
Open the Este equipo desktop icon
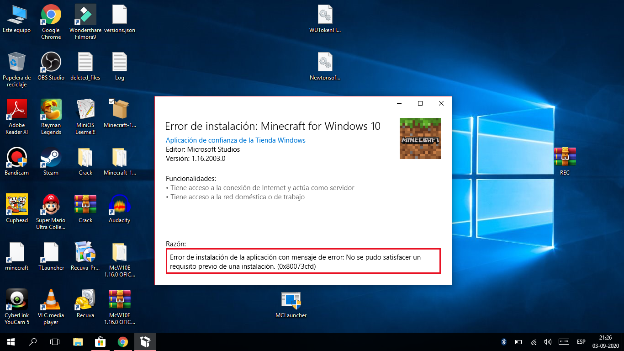[x=16, y=19]
